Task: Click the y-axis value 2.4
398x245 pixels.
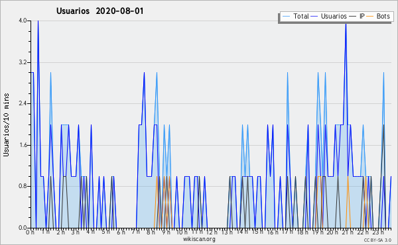Action: (23, 103)
